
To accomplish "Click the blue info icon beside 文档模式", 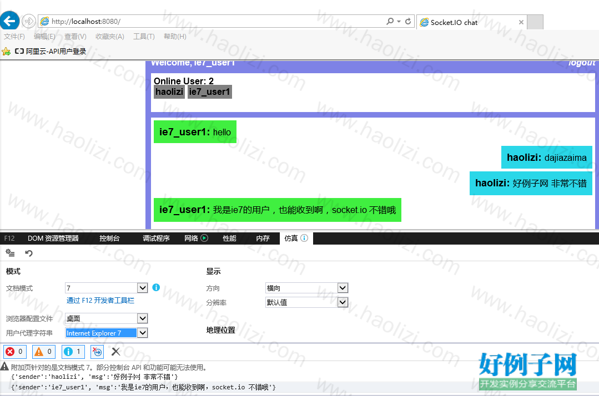I will point(156,287).
